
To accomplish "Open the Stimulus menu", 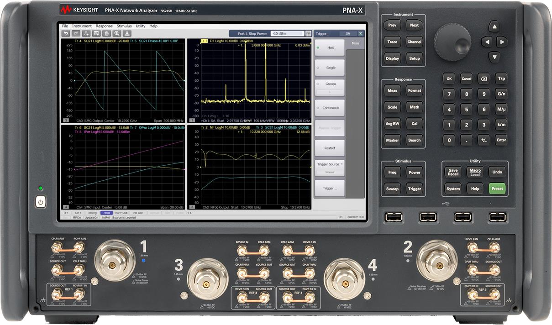I will tap(124, 26).
